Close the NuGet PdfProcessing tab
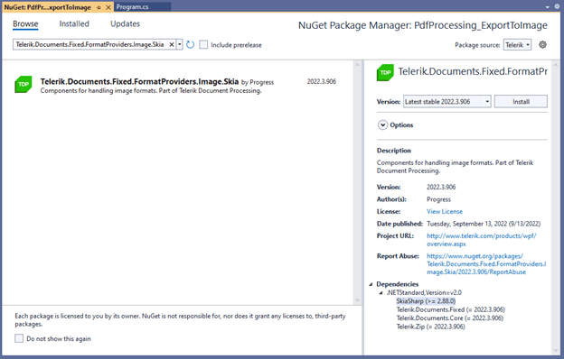The image size is (564, 359). (108, 7)
